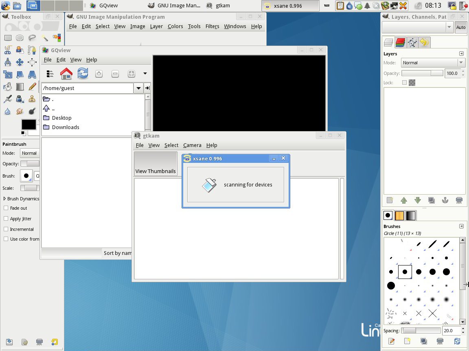Anchor the floating layer with anchor icon
This screenshot has height=351, width=469.
[x=445, y=200]
